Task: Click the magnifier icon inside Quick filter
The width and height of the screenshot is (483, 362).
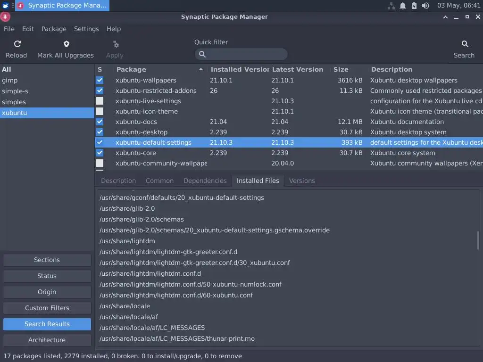Action: [202, 54]
